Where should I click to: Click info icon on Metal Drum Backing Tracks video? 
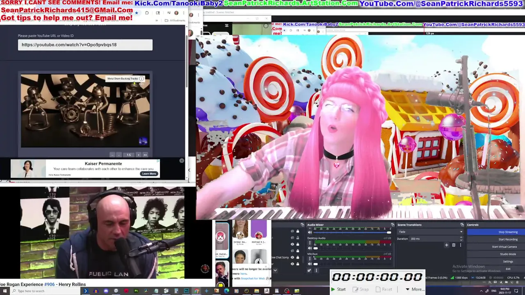[x=142, y=79]
